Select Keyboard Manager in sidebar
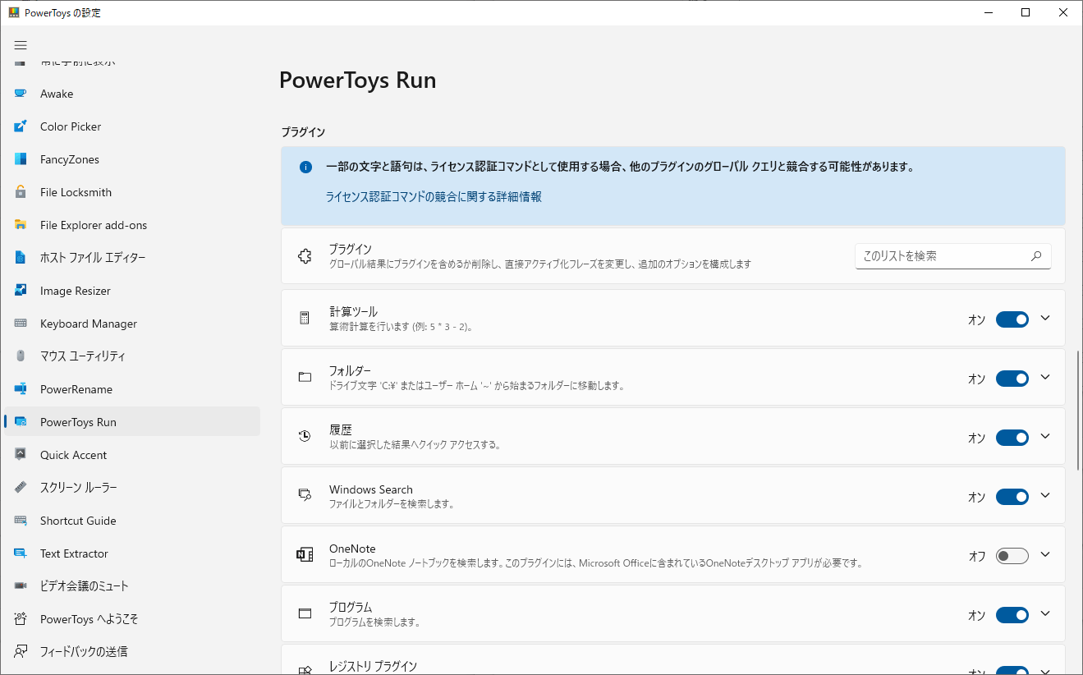The image size is (1083, 675). coord(132,324)
